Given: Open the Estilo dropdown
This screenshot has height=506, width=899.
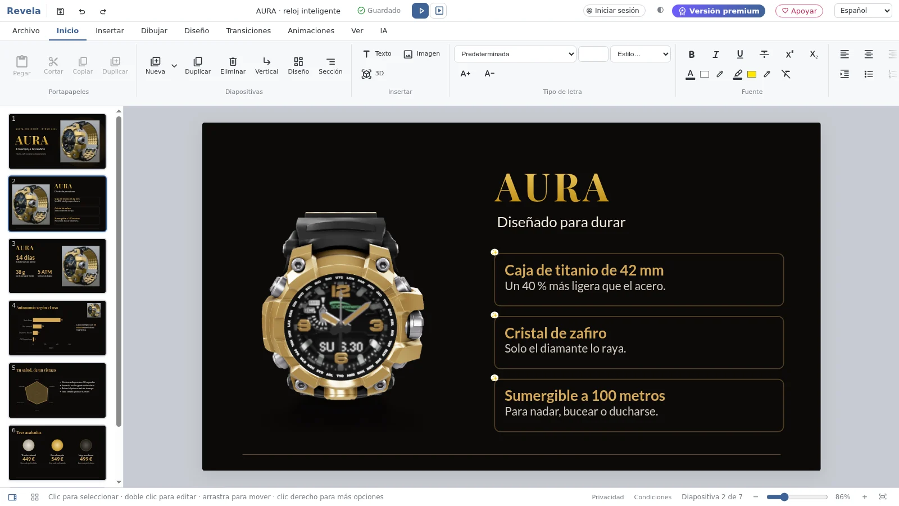Looking at the screenshot, I should 641,54.
